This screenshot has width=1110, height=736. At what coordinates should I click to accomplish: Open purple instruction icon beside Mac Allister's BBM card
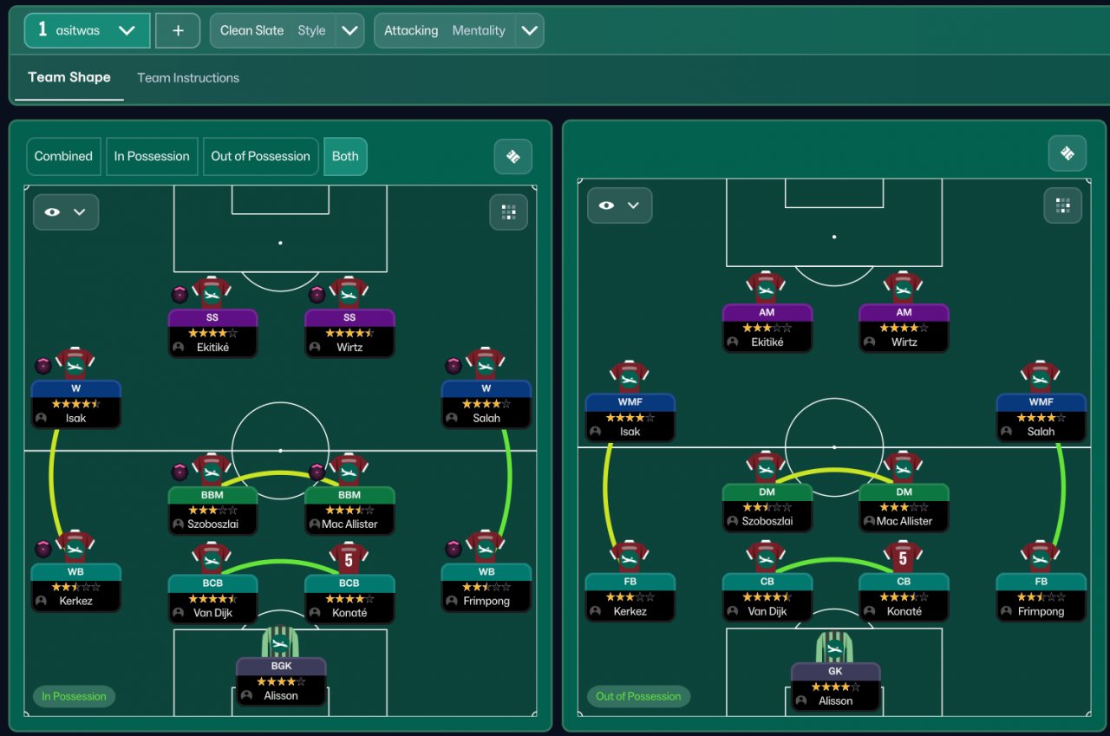pyautogui.click(x=317, y=472)
